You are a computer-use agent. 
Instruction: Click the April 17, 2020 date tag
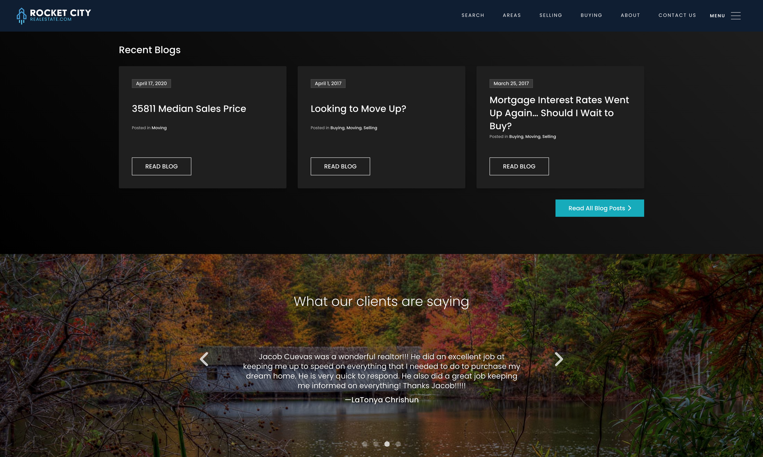pos(151,83)
